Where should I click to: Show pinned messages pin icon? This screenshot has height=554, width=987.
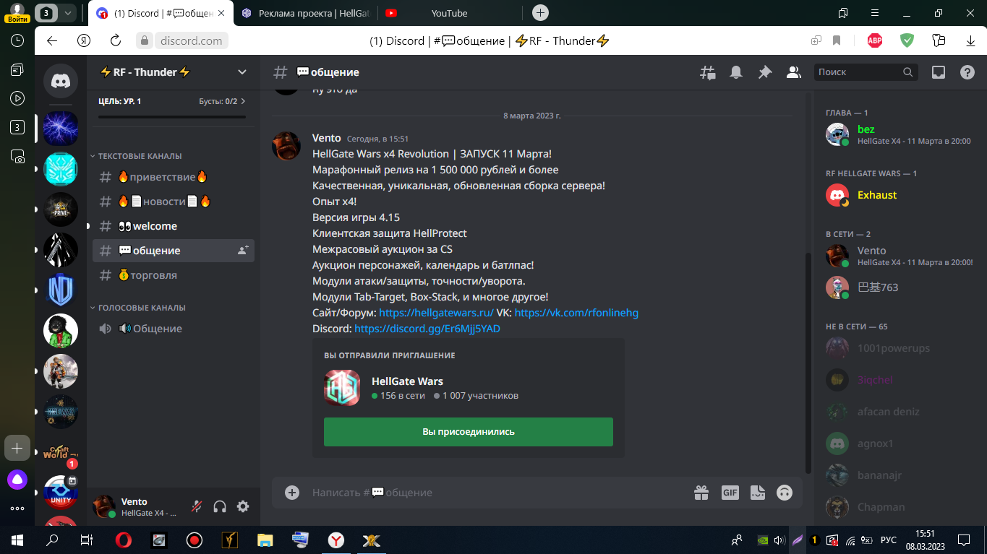click(764, 72)
